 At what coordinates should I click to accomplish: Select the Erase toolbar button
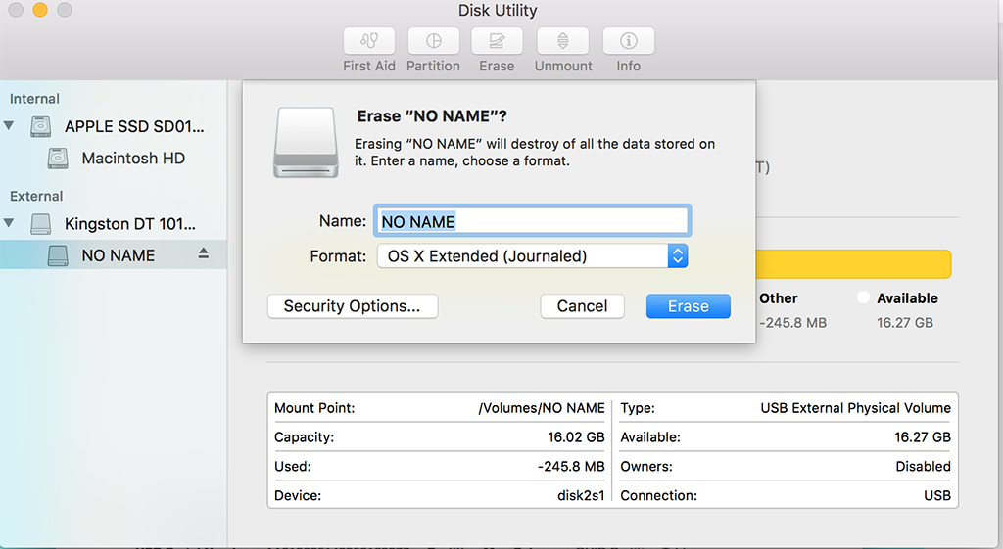497,41
